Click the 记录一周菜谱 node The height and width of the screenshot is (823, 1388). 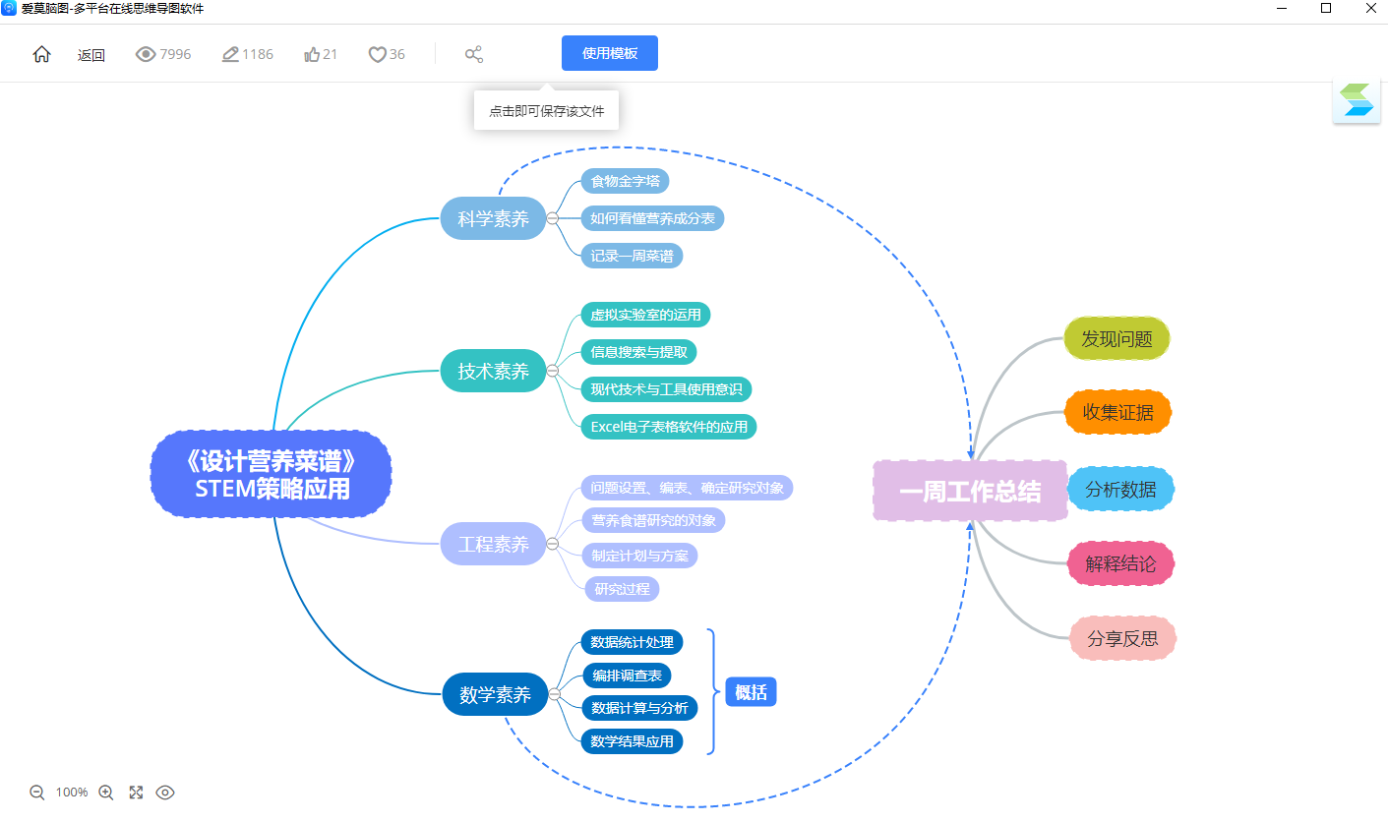[632, 256]
